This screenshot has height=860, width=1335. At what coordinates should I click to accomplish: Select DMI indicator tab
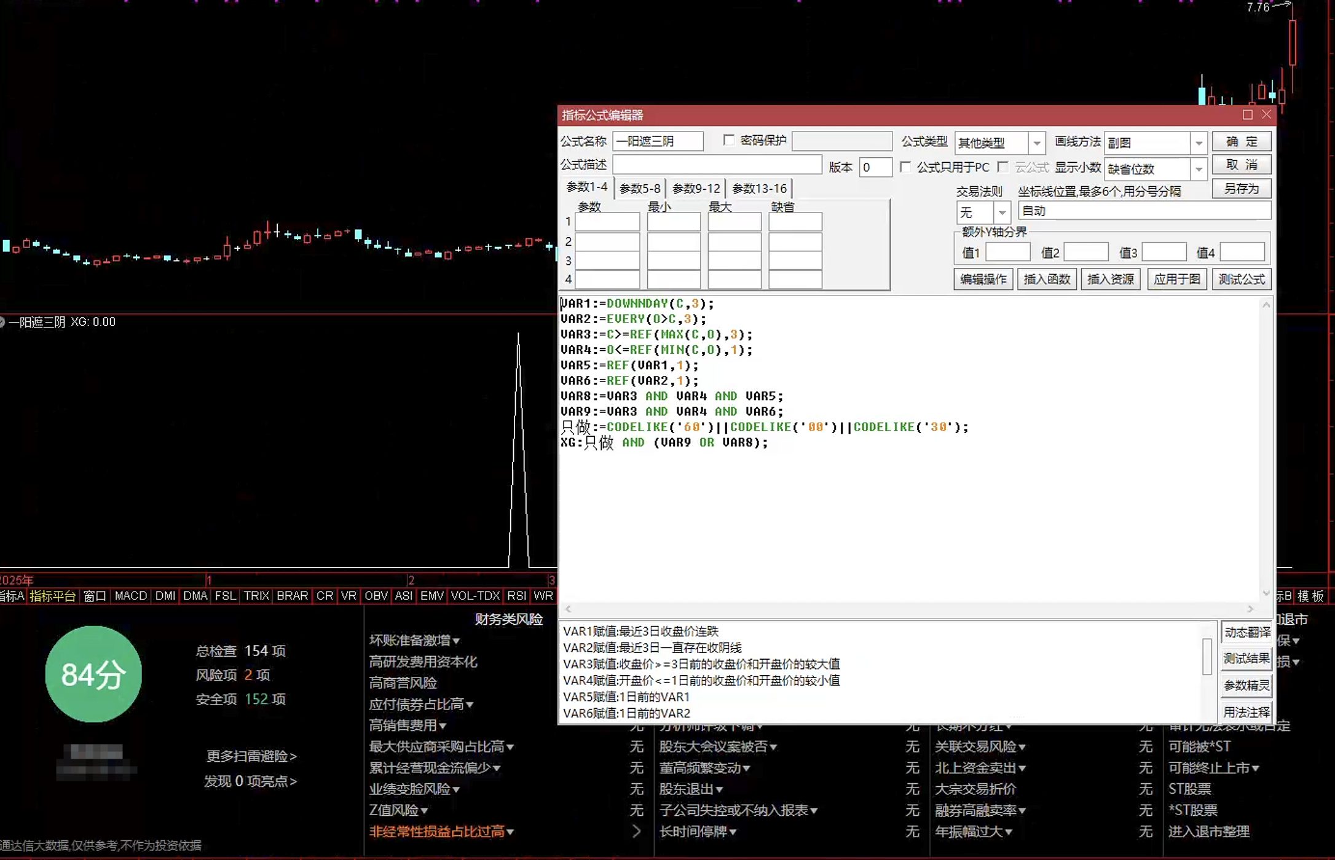165,596
